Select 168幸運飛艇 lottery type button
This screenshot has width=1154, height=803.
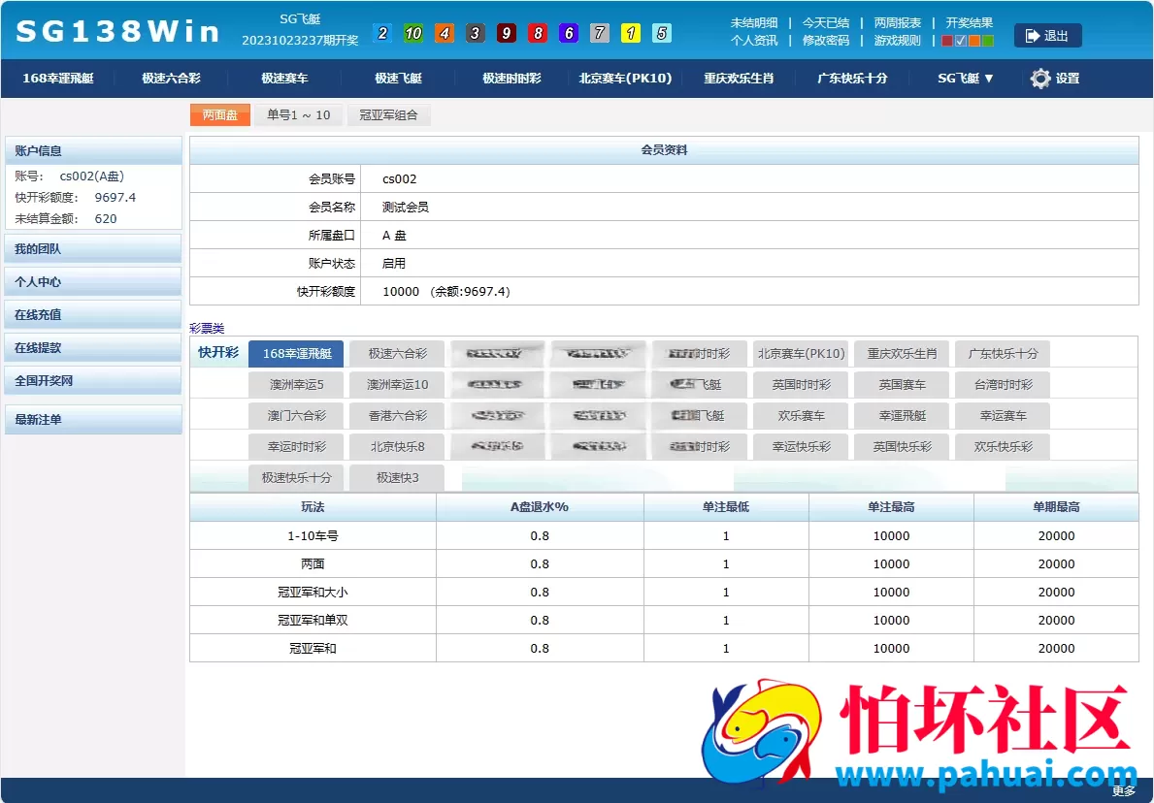(x=296, y=354)
